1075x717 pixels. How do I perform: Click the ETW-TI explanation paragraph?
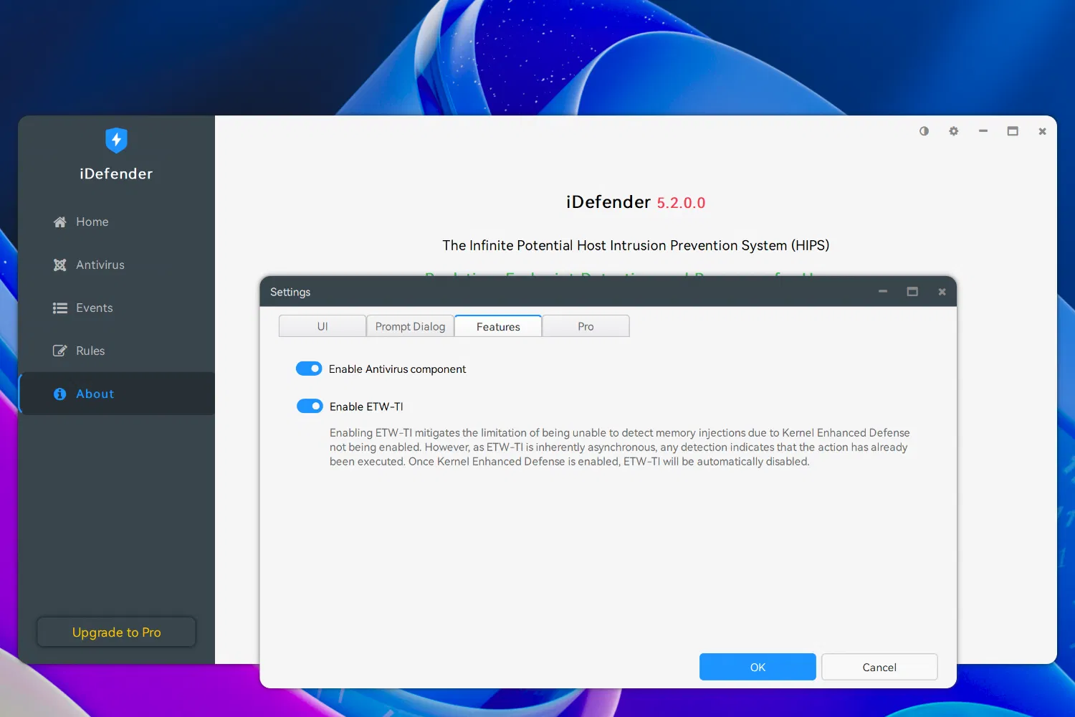click(x=620, y=447)
